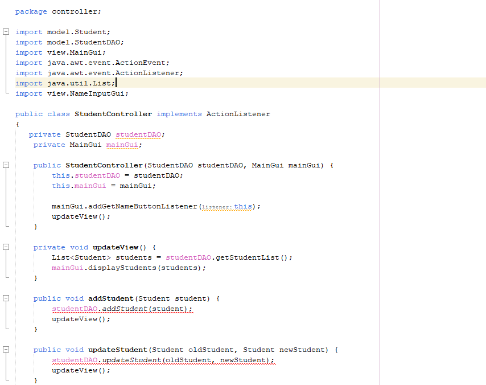Screen dimensions: 486x385
Task: Click the mainGui field declaration
Action: click(x=123, y=145)
